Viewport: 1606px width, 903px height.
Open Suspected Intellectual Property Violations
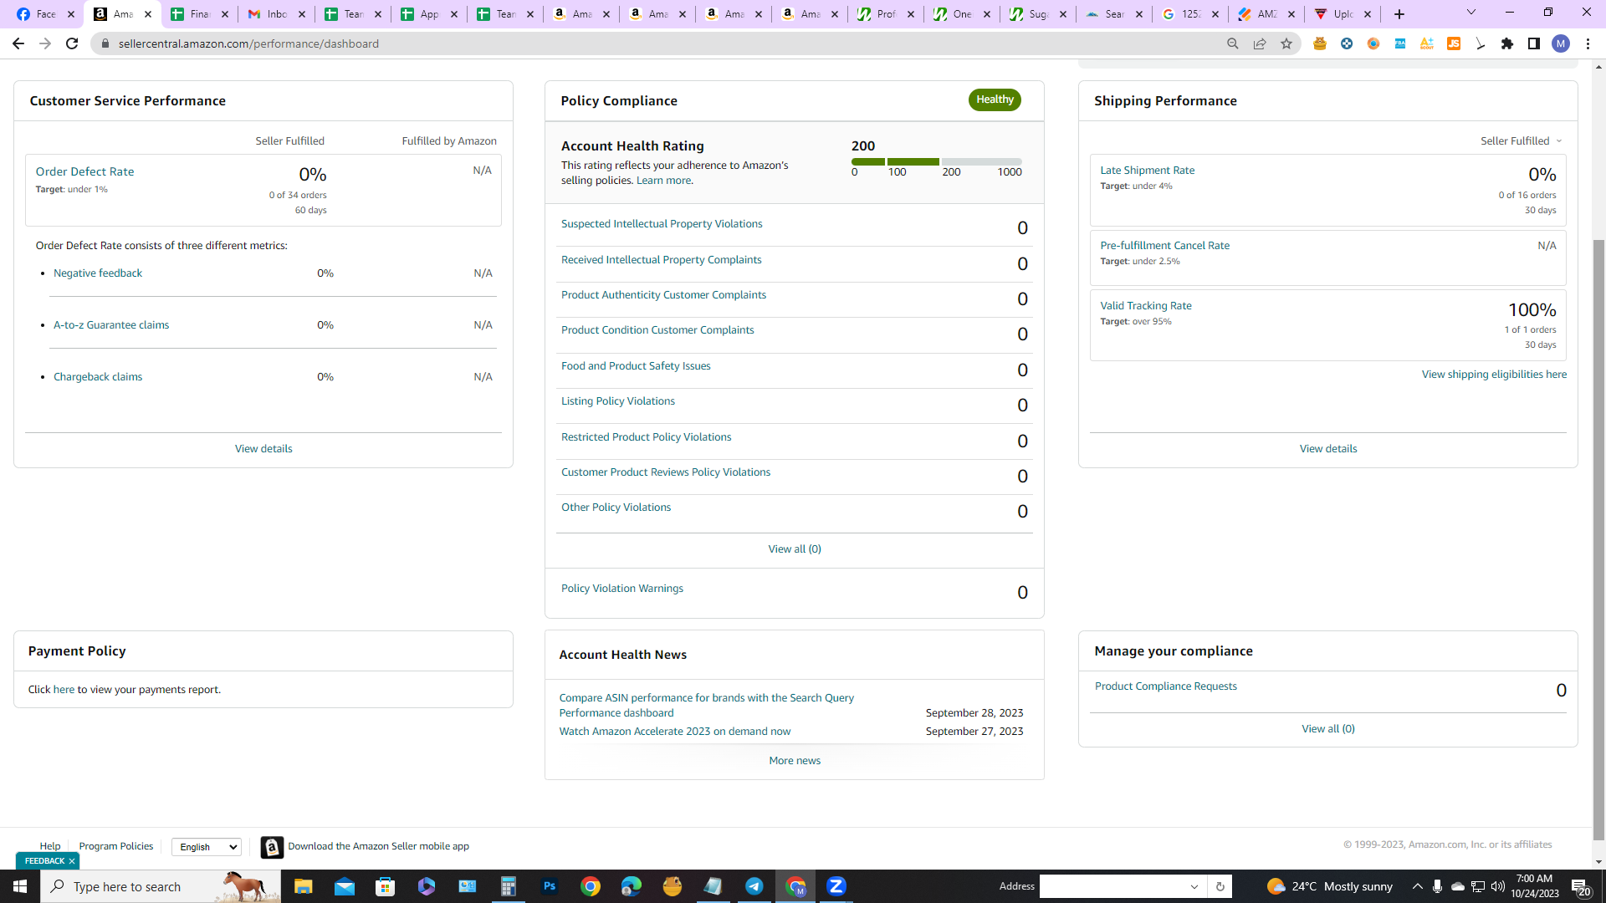pyautogui.click(x=662, y=224)
